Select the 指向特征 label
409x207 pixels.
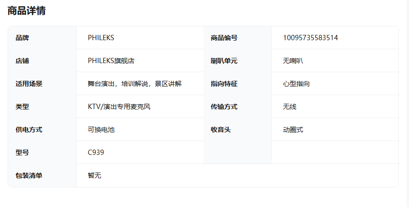click(224, 84)
